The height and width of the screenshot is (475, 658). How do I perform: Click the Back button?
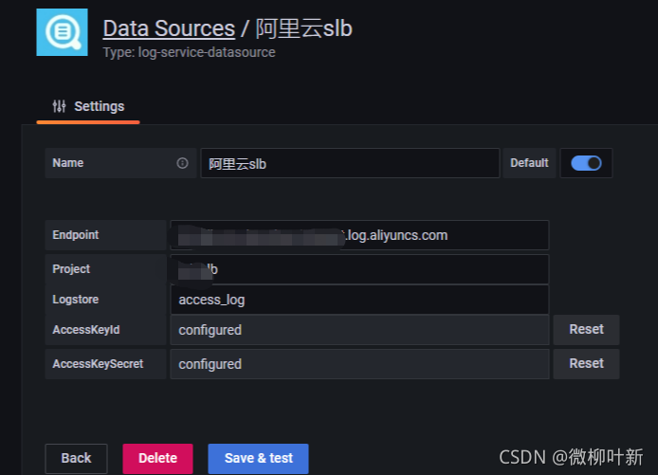tap(77, 458)
